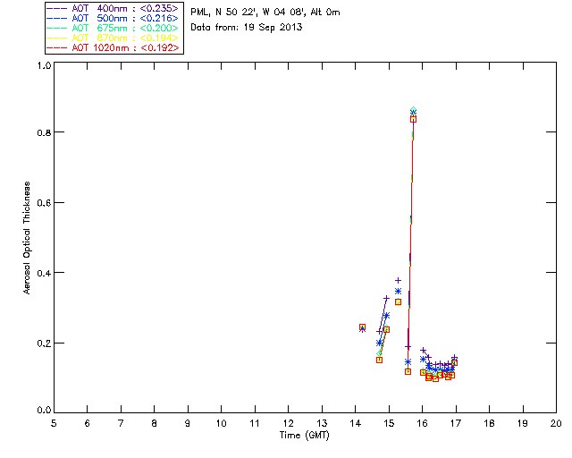Click the 0.8 y-axis tick label

[44, 132]
